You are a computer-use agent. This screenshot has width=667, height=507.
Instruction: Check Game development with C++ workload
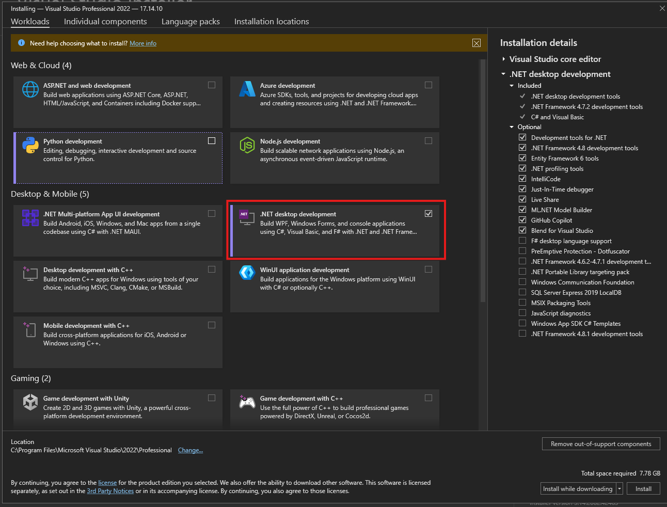(428, 398)
